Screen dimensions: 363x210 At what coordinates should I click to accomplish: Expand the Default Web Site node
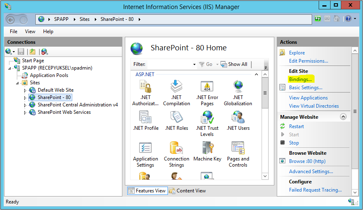coord(25,90)
